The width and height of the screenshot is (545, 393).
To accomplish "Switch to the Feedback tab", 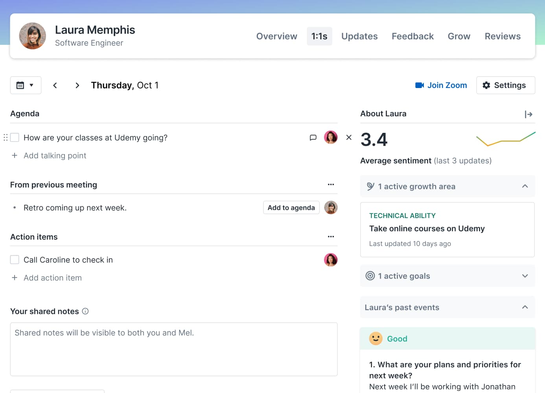I will [x=412, y=36].
